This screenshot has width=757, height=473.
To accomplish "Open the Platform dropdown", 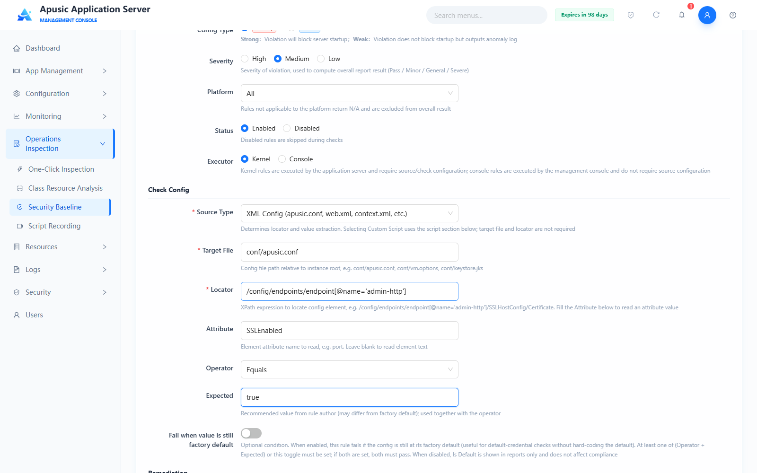I will [x=350, y=93].
